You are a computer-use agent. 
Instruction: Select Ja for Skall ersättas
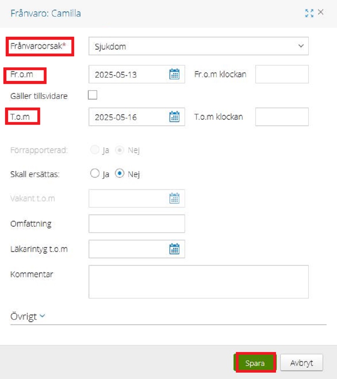point(94,174)
